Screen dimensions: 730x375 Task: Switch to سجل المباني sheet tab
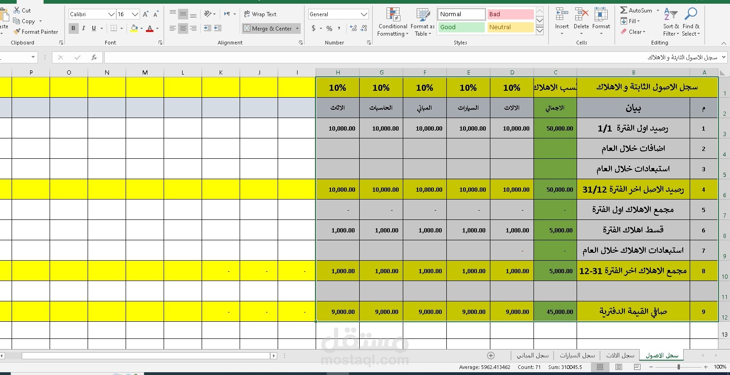[533, 355]
